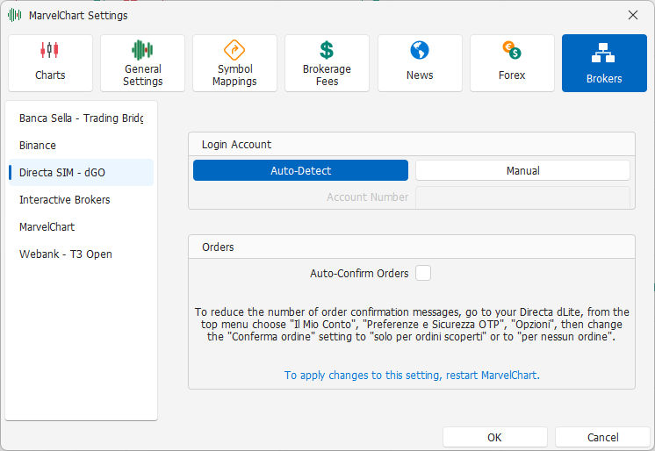Click the MarvelChart logo in title bar

15,16
